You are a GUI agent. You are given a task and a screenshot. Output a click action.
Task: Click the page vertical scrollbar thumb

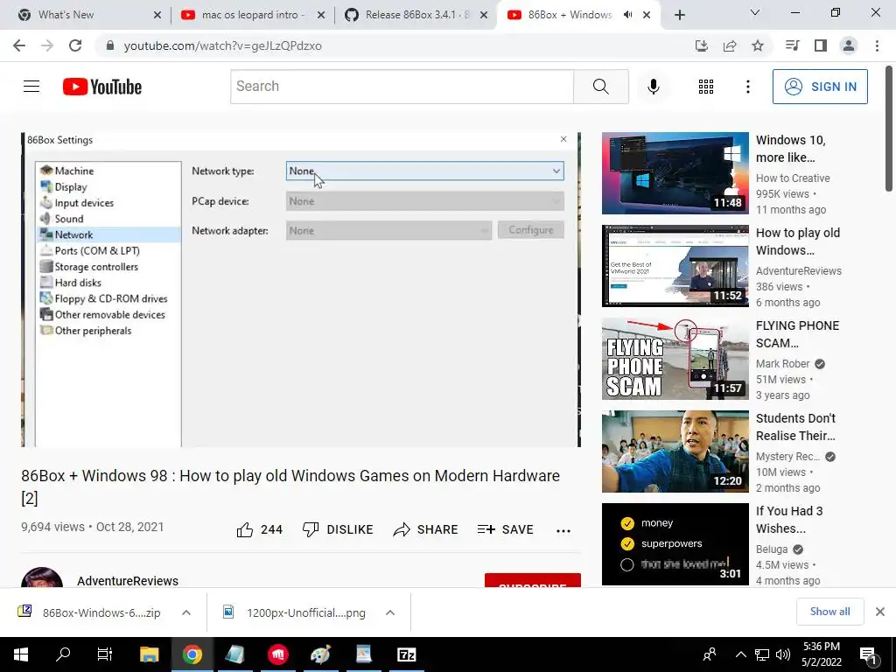pos(889,129)
